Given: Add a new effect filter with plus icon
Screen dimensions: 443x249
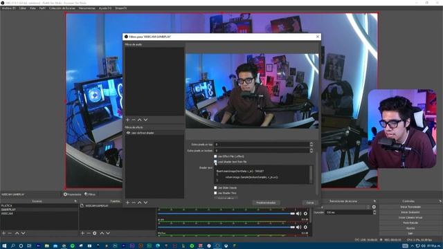Looking at the screenshot, I should [x=127, y=203].
